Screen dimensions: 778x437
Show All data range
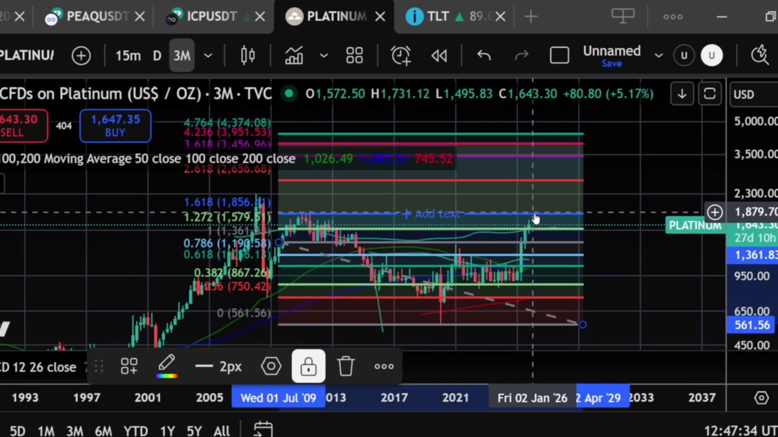coord(222,431)
